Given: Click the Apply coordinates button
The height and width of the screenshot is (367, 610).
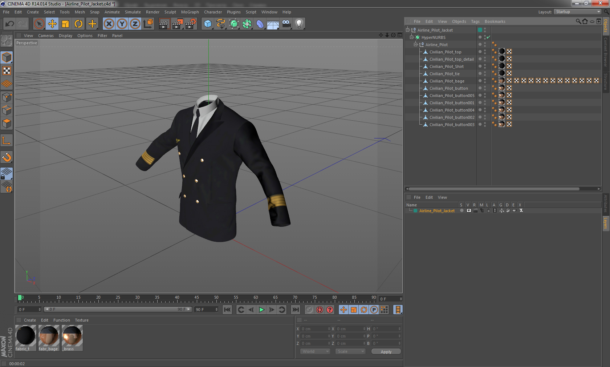Looking at the screenshot, I should [386, 352].
